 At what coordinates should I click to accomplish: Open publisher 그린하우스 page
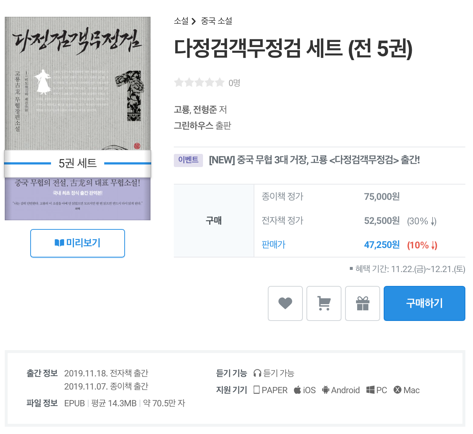click(x=193, y=125)
